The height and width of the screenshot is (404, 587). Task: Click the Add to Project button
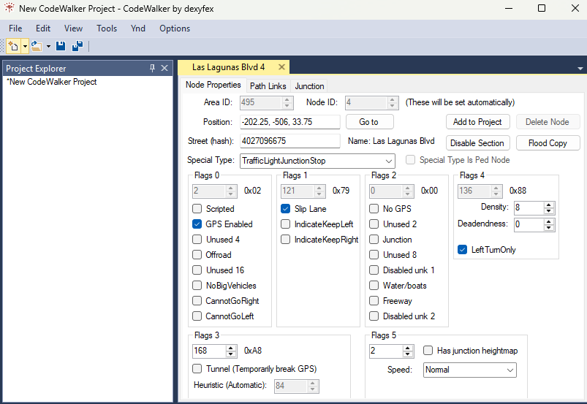tap(477, 122)
